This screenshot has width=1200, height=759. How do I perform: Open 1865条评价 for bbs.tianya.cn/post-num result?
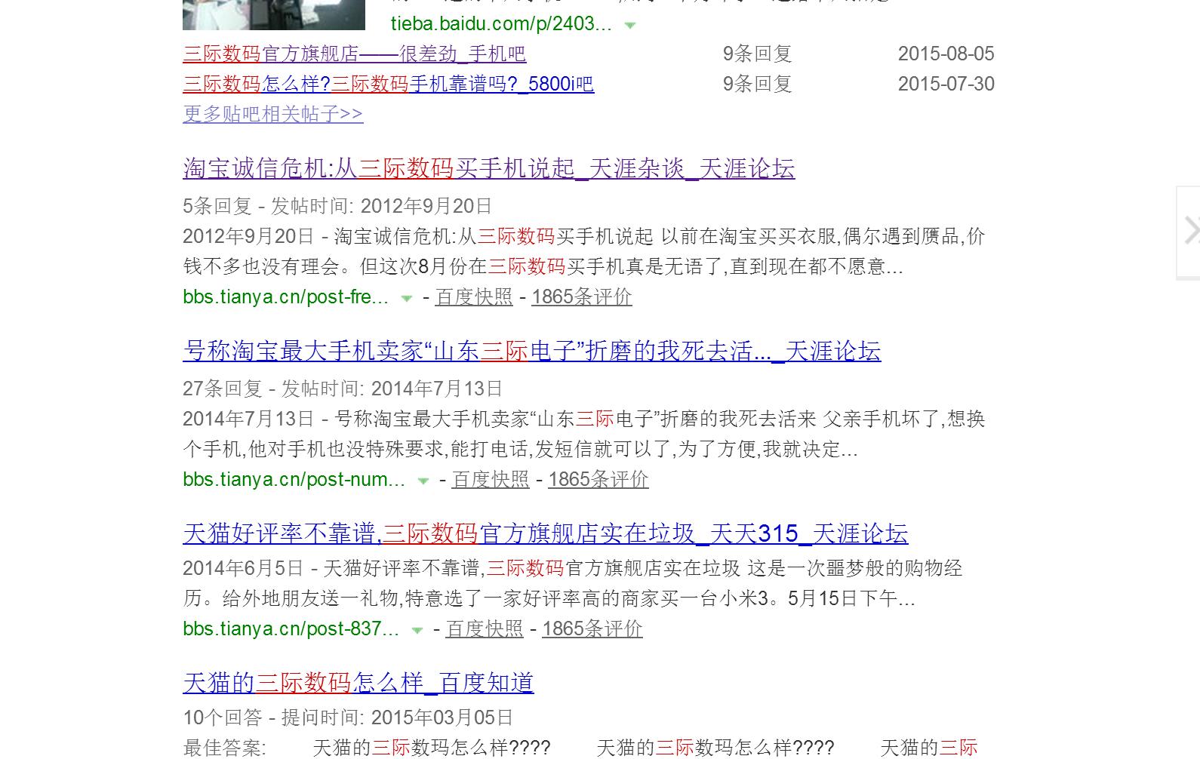click(x=598, y=480)
